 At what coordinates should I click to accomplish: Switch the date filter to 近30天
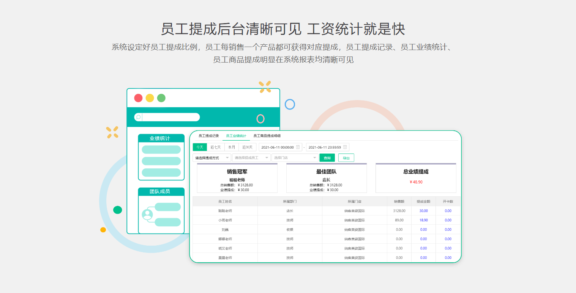tap(248, 147)
